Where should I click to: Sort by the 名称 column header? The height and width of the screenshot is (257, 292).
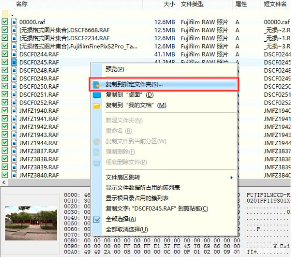[x=22, y=4]
